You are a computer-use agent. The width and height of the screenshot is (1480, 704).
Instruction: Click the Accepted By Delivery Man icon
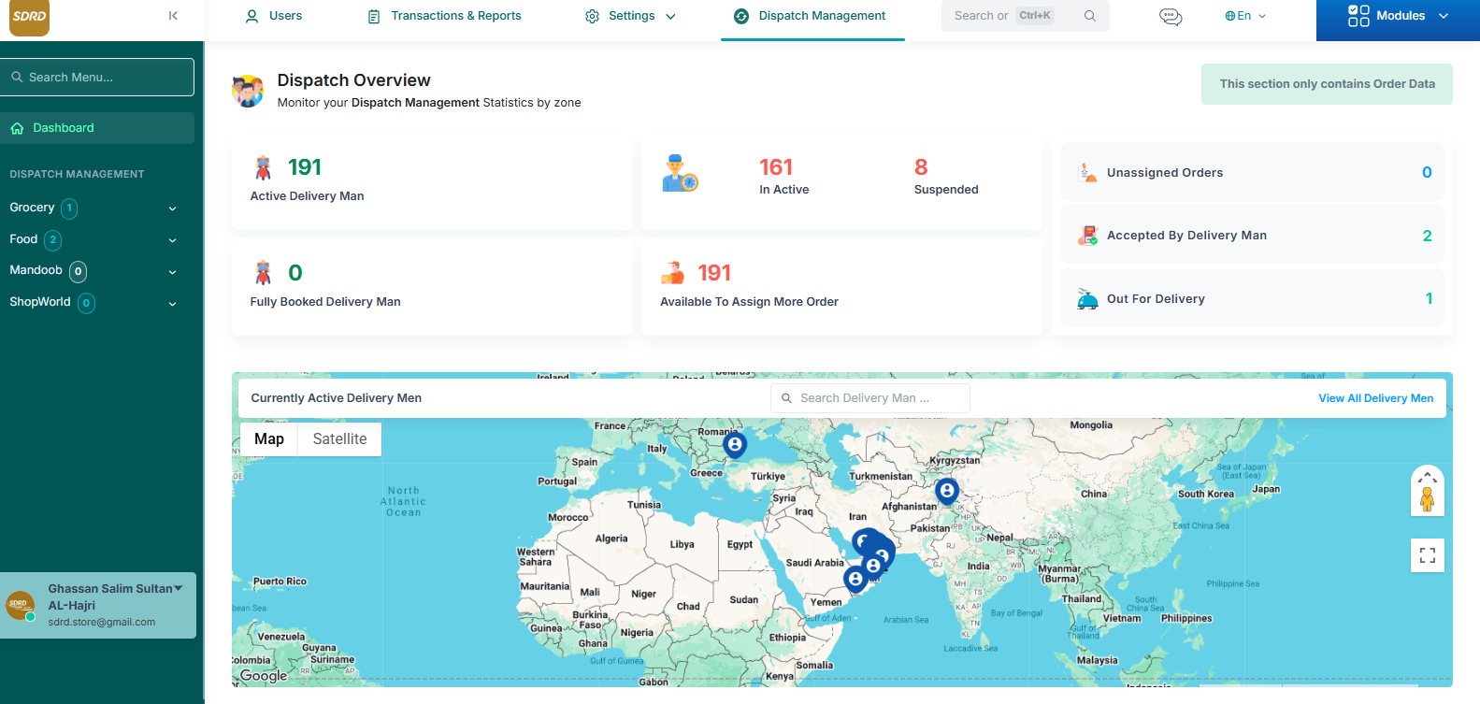click(x=1087, y=236)
